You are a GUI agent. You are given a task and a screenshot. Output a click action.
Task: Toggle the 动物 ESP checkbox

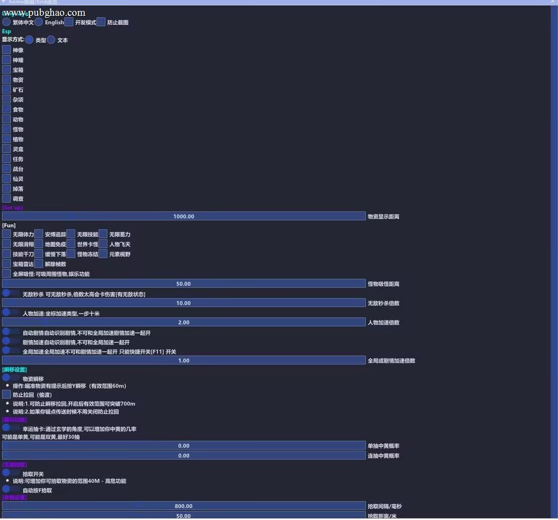[x=6, y=119]
